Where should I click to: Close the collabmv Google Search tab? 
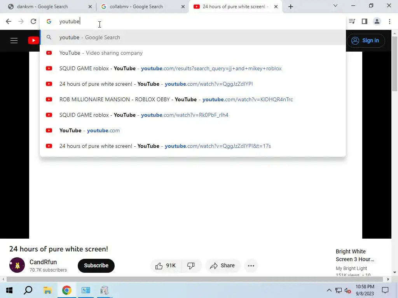click(183, 7)
